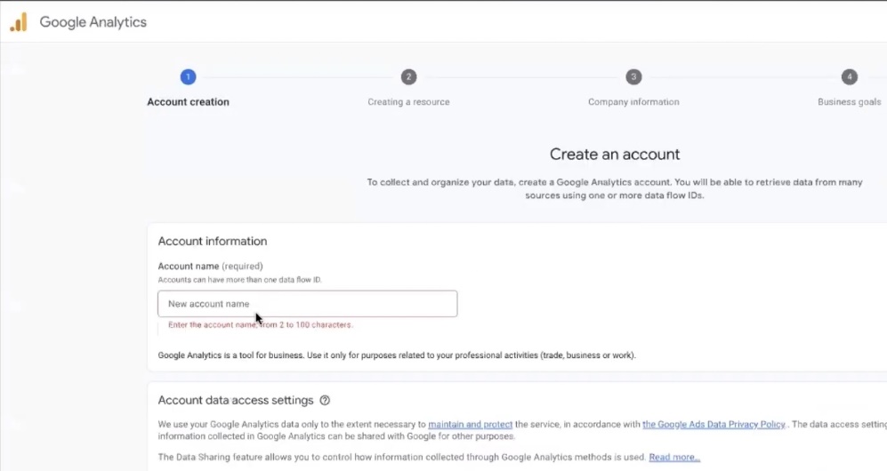Screen dimensions: 887x471
Task: Click the Create an account heading
Action: click(614, 155)
